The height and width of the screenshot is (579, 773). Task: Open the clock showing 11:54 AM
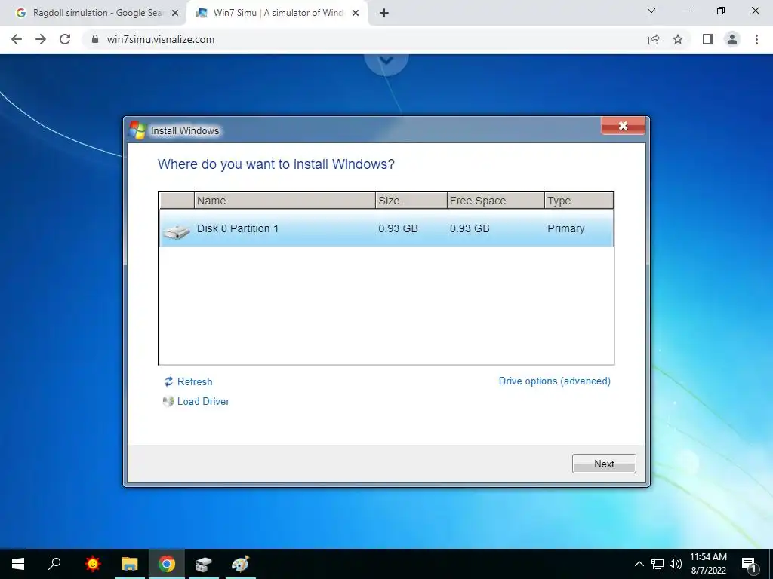tap(708, 564)
